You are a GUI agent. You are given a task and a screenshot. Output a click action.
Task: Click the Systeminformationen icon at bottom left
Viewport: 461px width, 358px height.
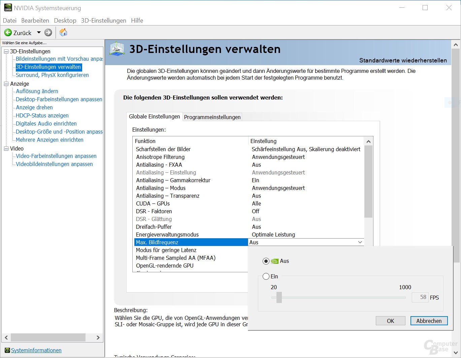pos(7,350)
